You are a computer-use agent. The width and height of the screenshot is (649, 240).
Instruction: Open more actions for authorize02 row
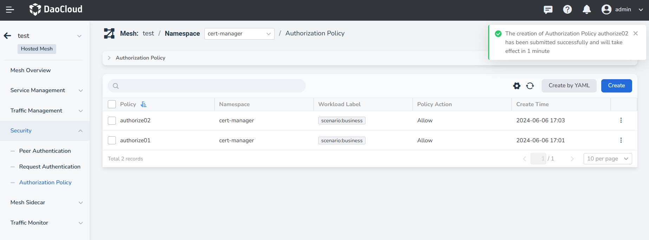coord(621,121)
